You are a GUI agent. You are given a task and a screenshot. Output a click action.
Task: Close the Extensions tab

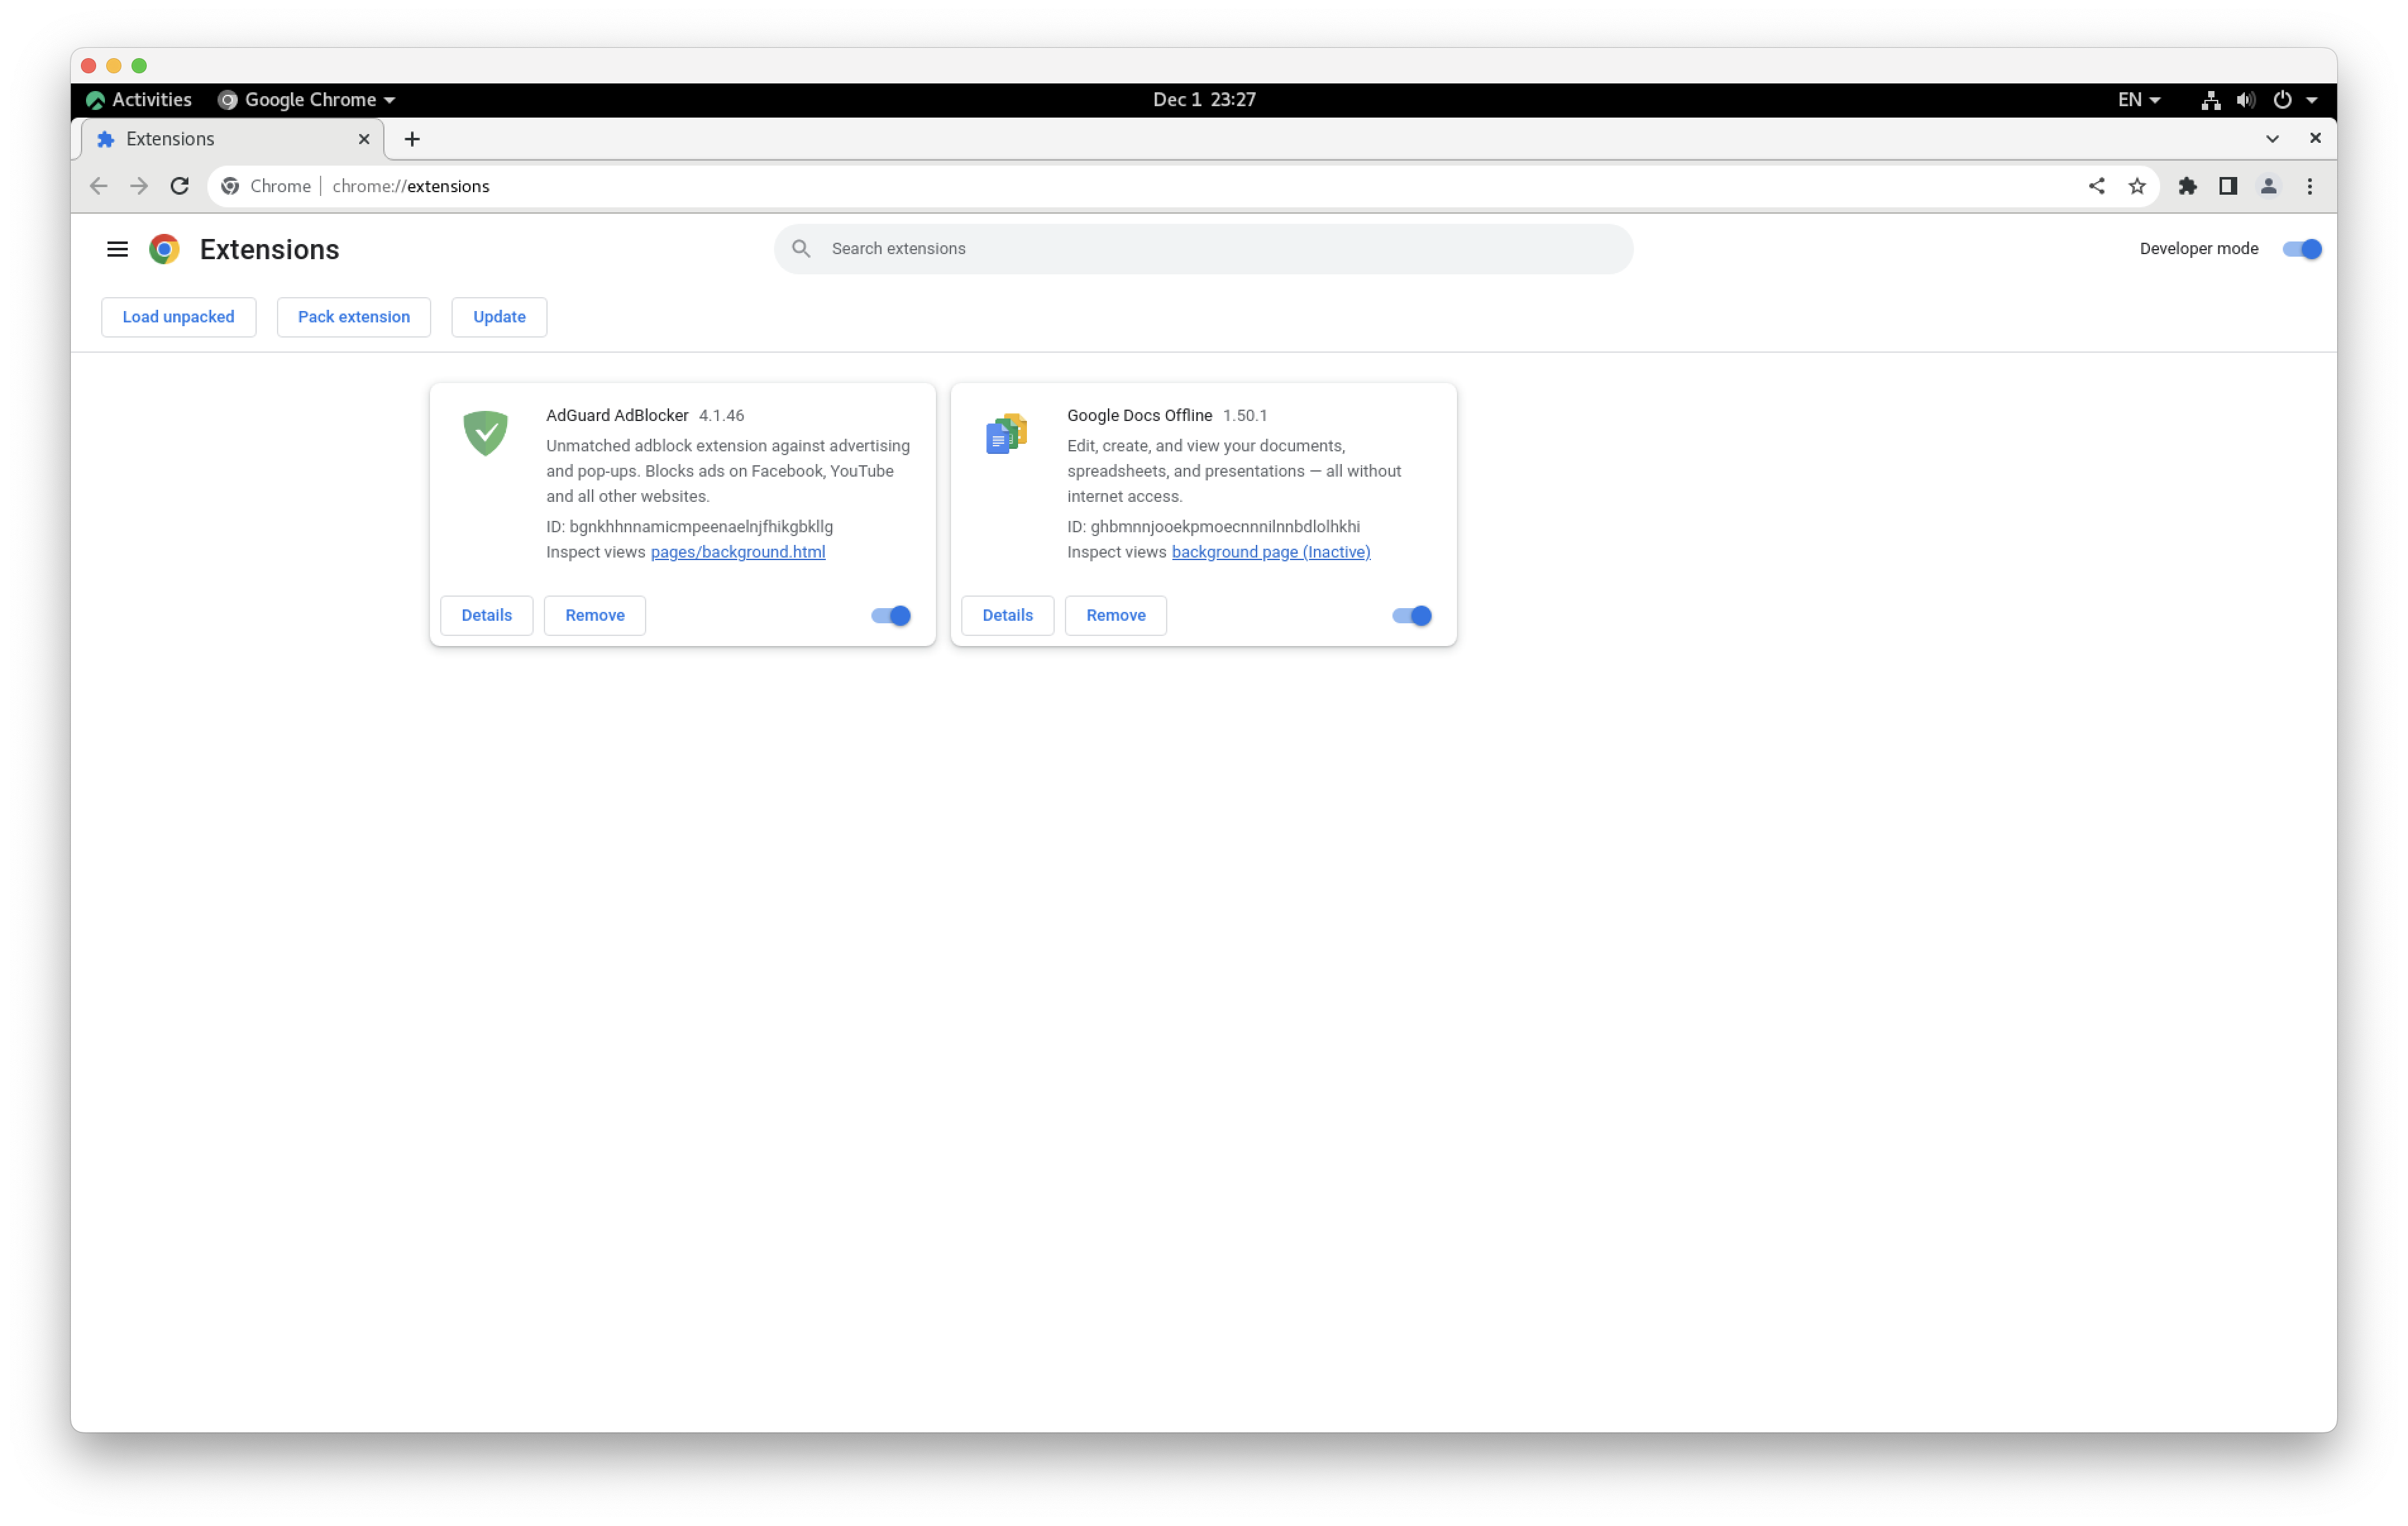364,139
